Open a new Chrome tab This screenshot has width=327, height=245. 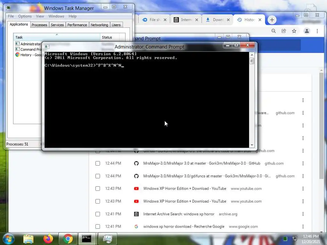click(272, 20)
